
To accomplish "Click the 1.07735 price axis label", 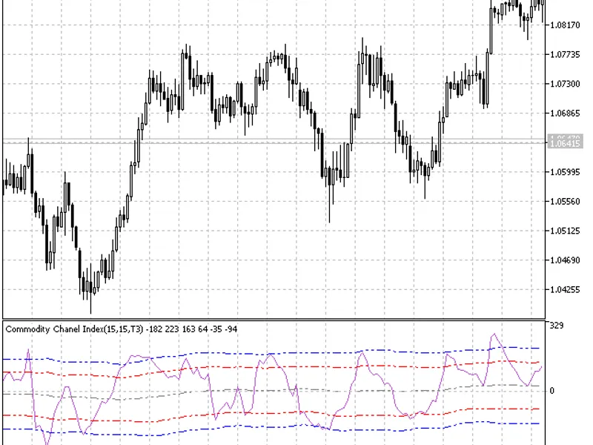I will coord(565,54).
